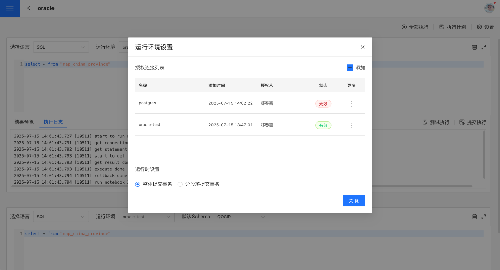Expand oracle-test environment dropdown in second cell
This screenshot has height=270, width=500.
146,217
